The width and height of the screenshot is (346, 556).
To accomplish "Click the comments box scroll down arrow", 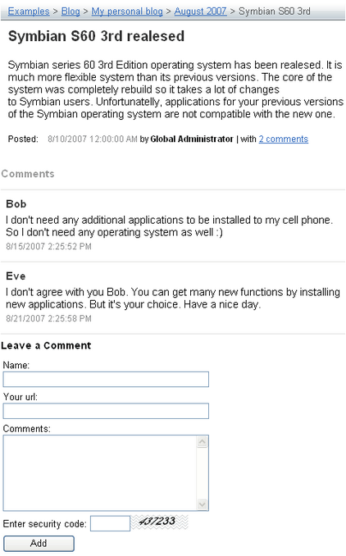I will [x=202, y=504].
